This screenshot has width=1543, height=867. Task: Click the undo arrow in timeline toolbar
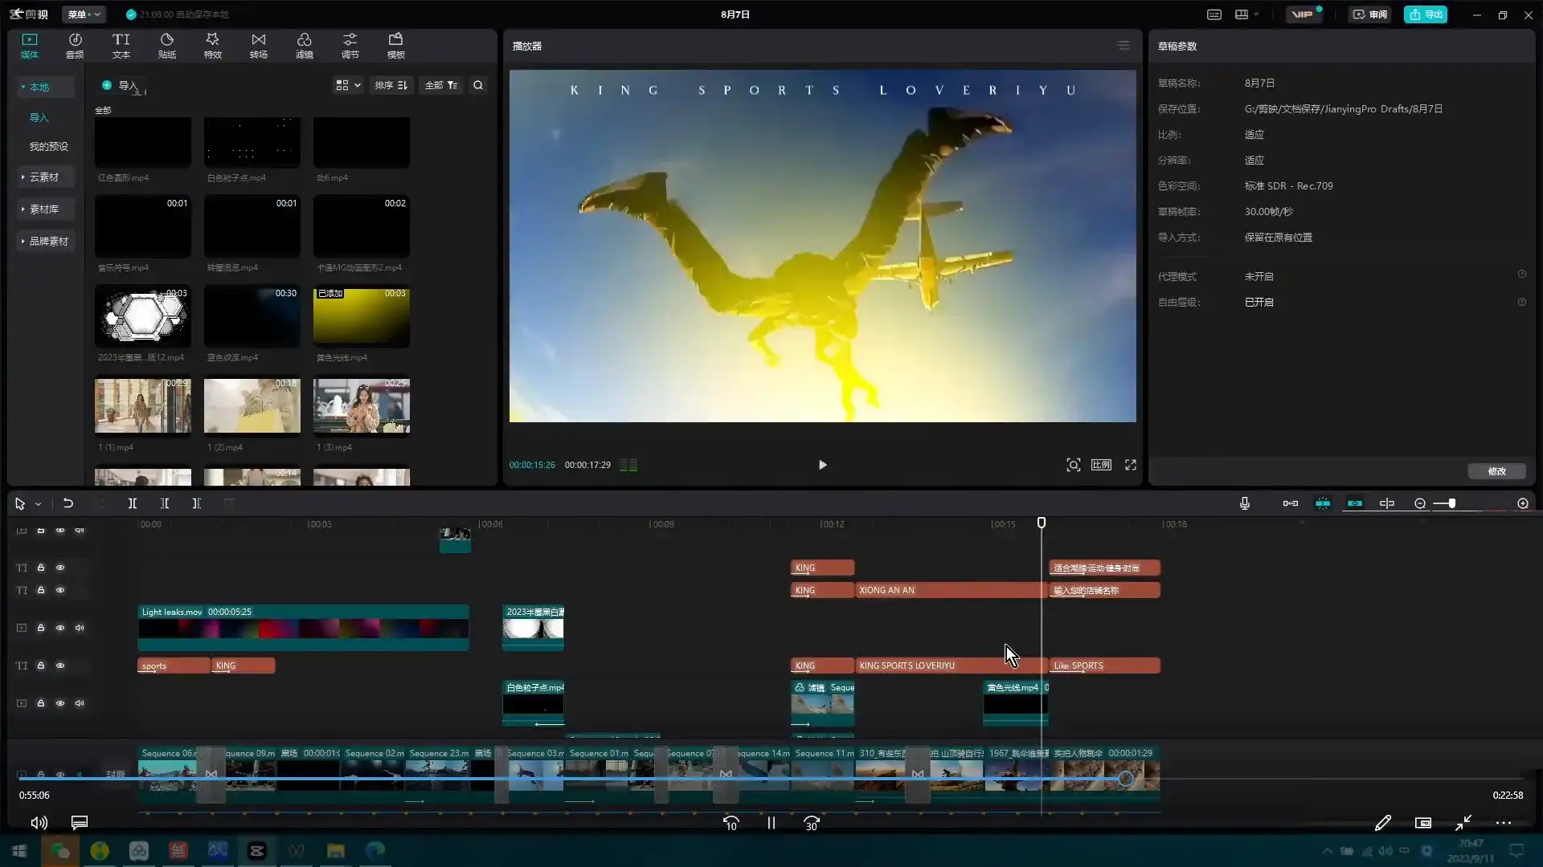[x=68, y=503]
